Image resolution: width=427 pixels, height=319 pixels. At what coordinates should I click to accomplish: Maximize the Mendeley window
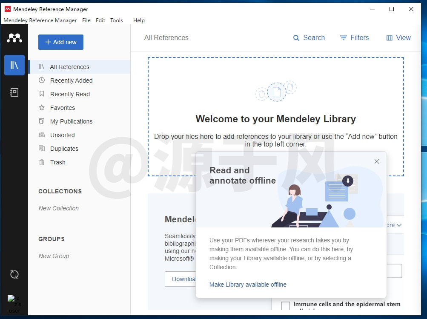(392, 9)
